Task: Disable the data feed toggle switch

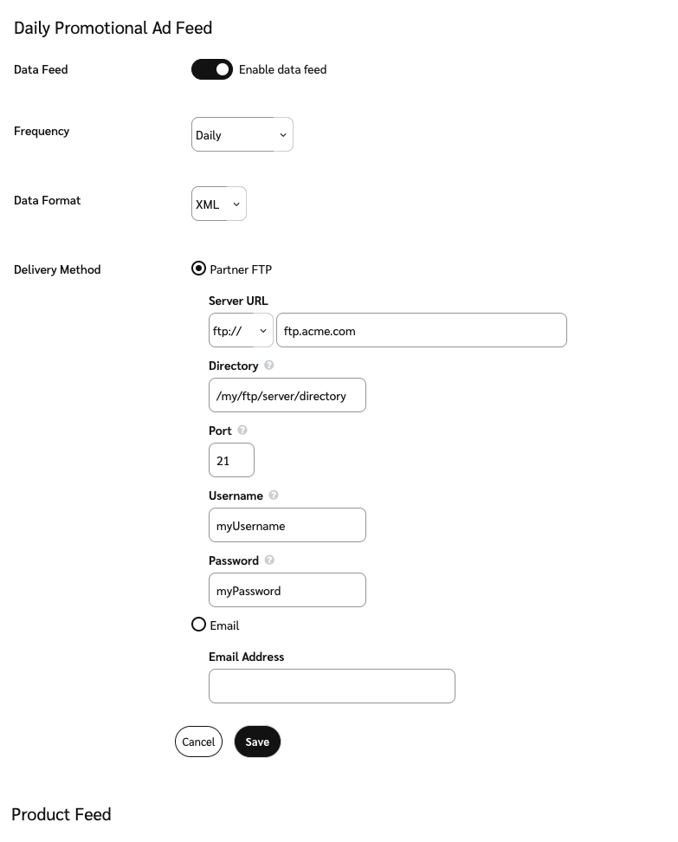Action: [212, 69]
